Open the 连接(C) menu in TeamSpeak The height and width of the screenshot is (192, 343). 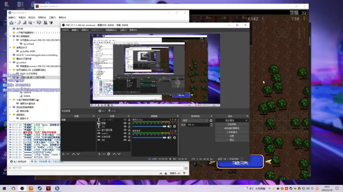[x=12, y=17]
